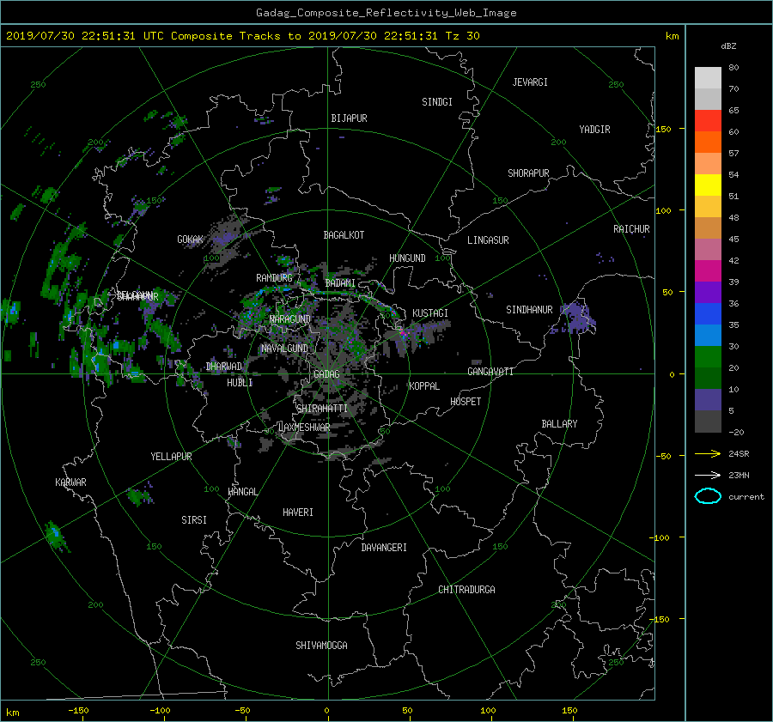Click the UTC timestamp header text
Image resolution: width=773 pixels, height=722 pixels.
click(x=242, y=36)
